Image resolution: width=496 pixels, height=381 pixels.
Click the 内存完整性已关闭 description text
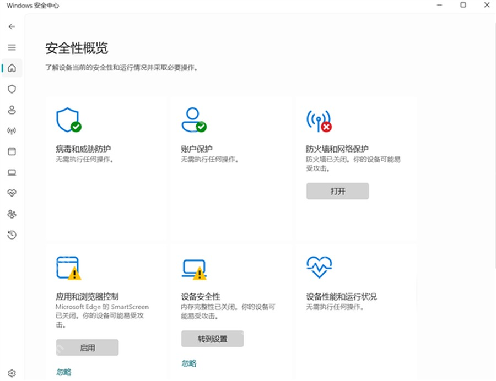coord(228,311)
